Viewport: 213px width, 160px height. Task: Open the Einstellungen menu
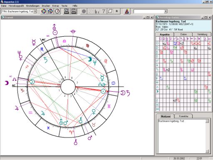click(x=33, y=6)
